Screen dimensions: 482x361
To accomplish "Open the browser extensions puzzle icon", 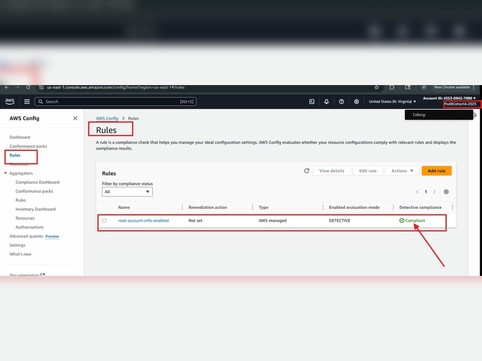I will tap(392, 87).
